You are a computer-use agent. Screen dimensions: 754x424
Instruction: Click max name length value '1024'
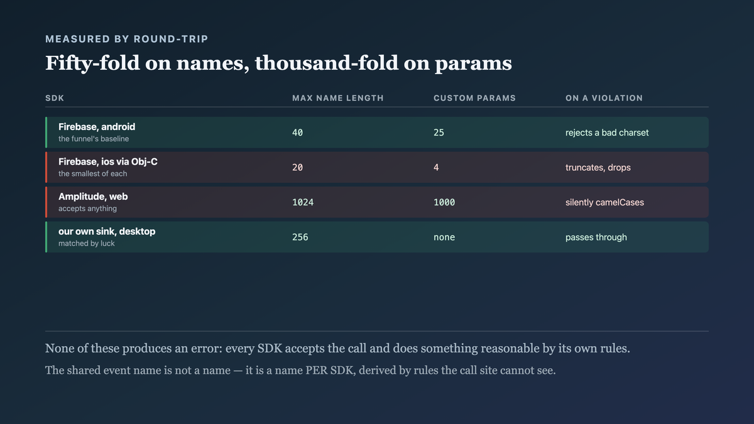tap(303, 202)
